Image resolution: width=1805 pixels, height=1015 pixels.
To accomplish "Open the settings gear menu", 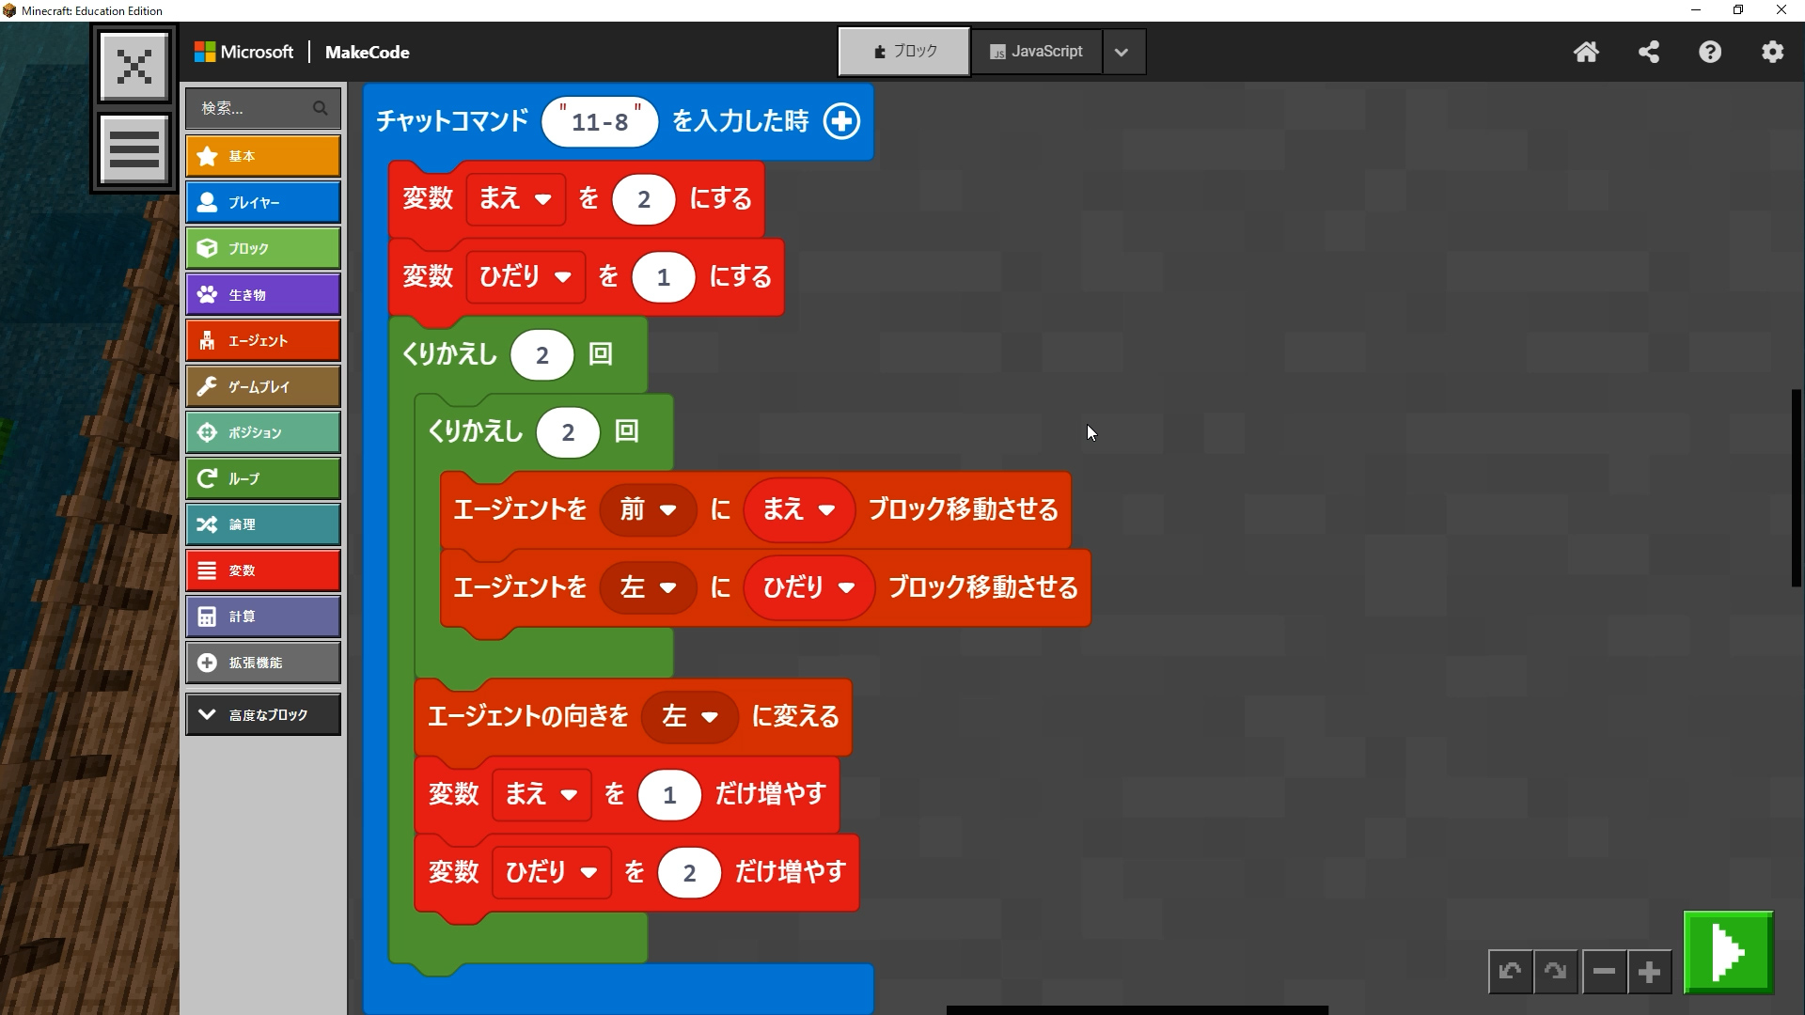I will click(1772, 52).
